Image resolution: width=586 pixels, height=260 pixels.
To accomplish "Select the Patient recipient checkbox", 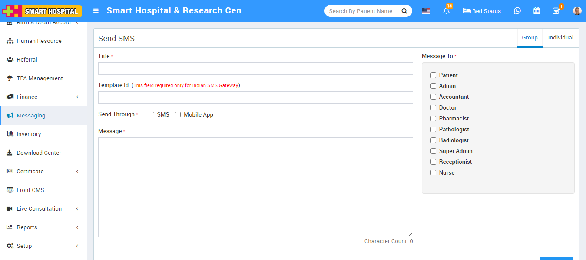I will 433,75.
